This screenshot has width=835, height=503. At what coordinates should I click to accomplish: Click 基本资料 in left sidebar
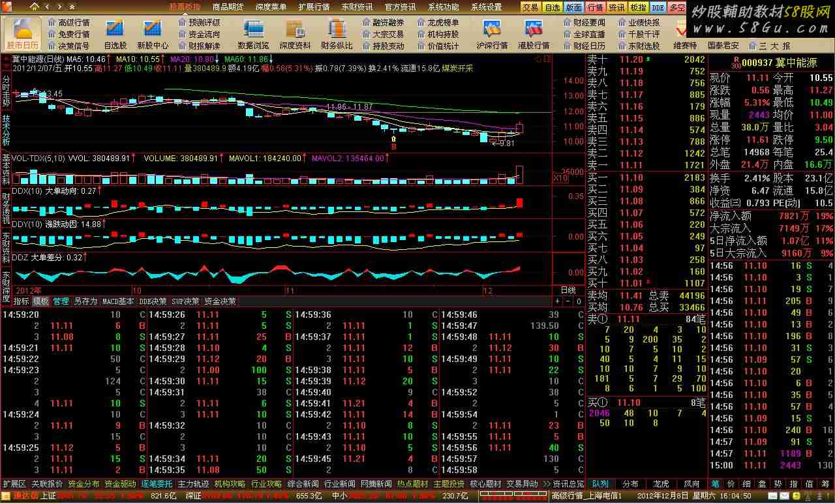click(6, 169)
